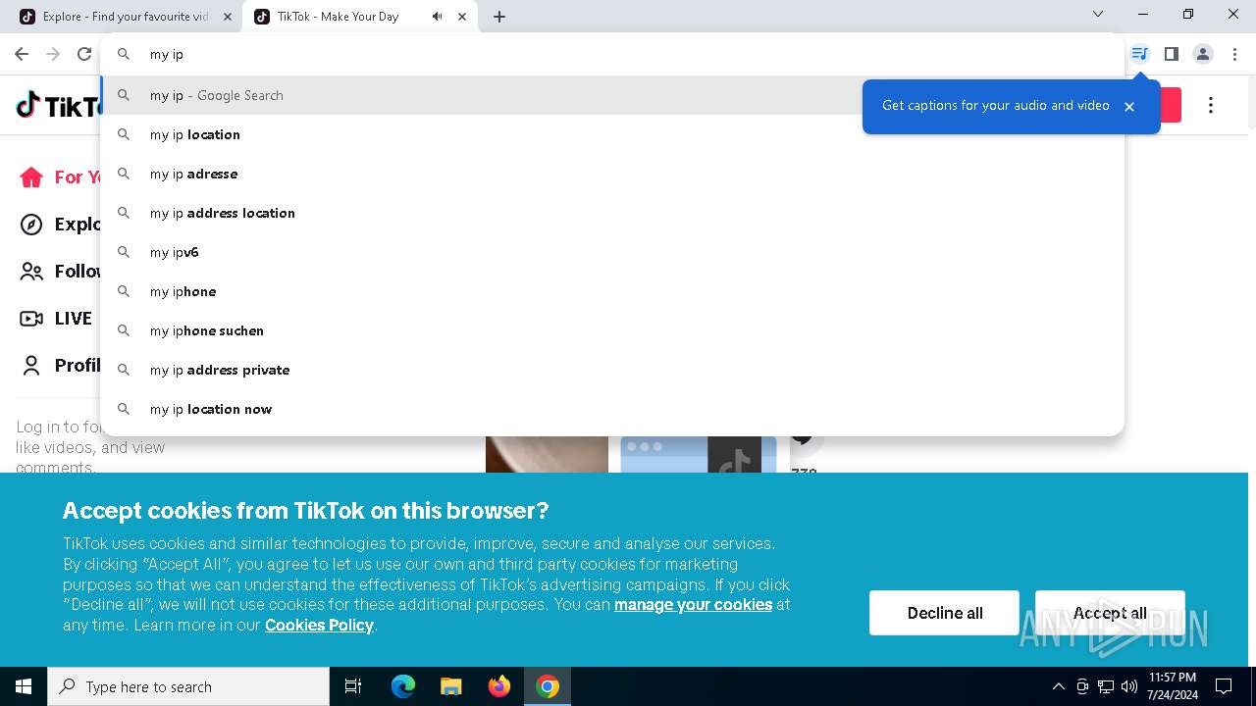Open TikTok page three-dot more menu
1256x706 pixels.
click(x=1211, y=105)
